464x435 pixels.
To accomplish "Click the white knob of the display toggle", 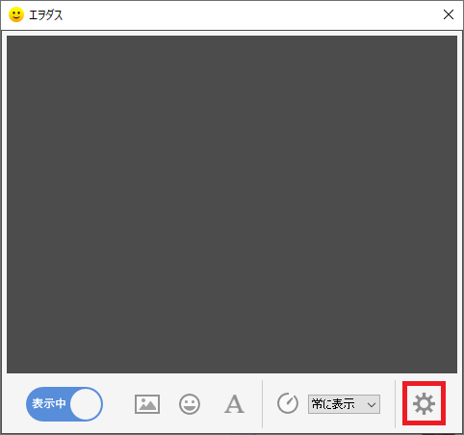I will coord(86,404).
